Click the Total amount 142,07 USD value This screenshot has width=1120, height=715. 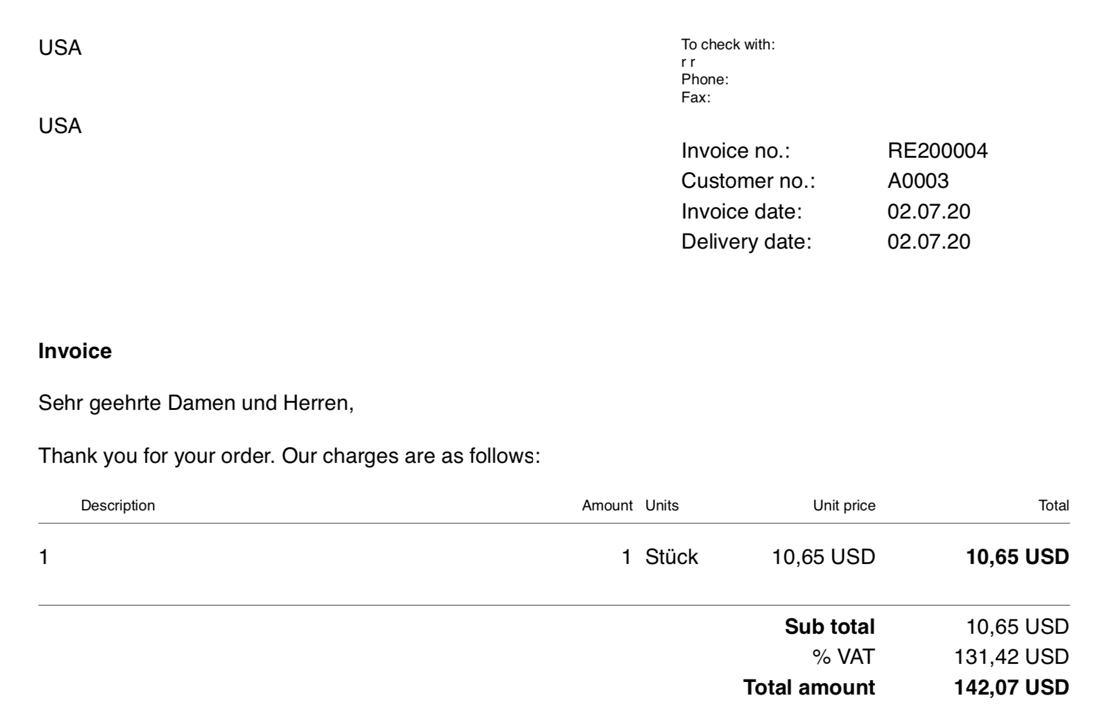point(1011,687)
